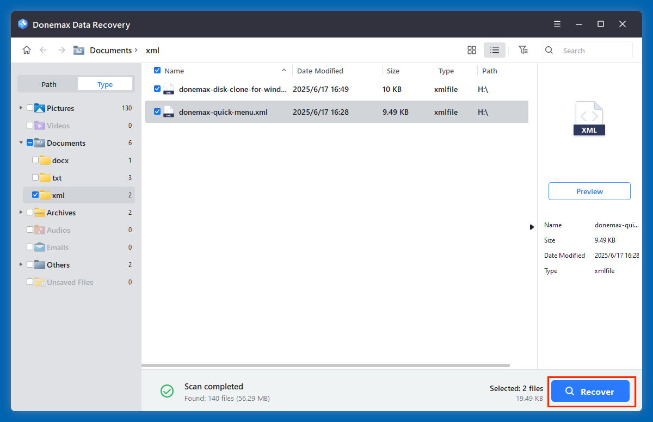
Task: Click the search magnifier icon
Action: [549, 50]
